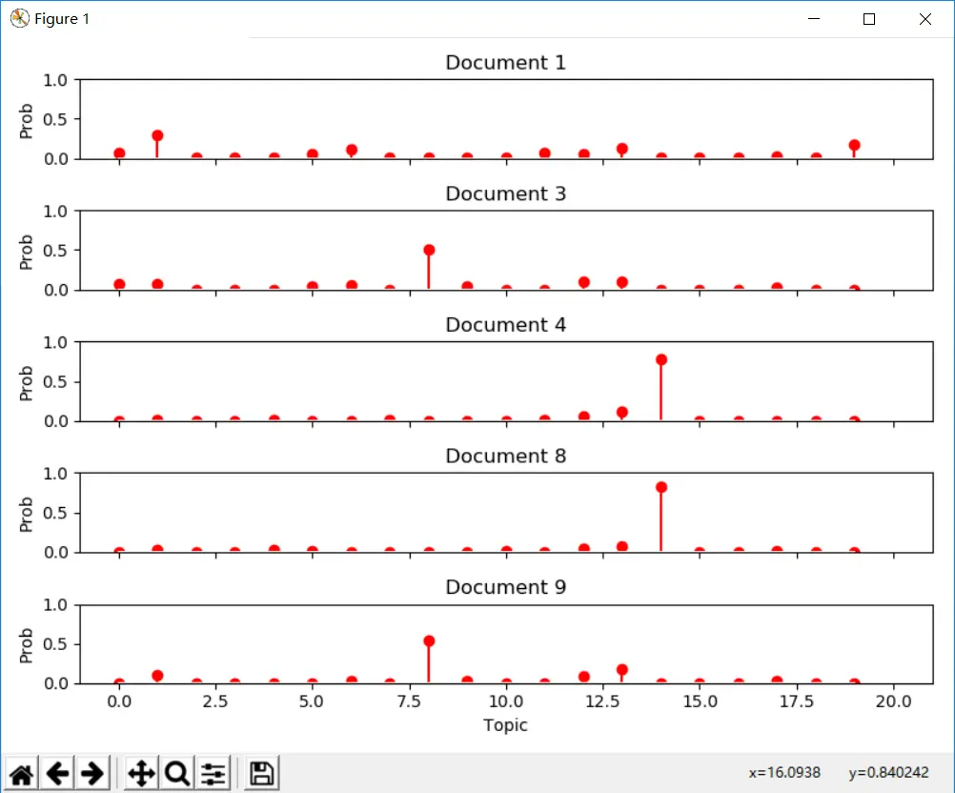This screenshot has height=793, width=955.
Task: Click the 12.5 tick label on x-axis
Action: (x=602, y=701)
